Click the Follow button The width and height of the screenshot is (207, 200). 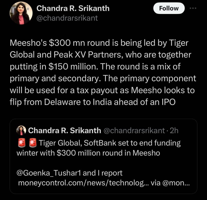coord(169,8)
